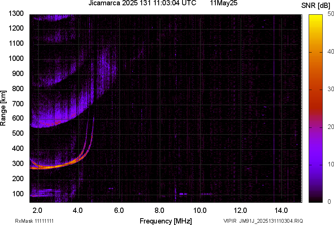334x225 pixels.
Task: Click the range tick label '1300'
Action: click(16, 14)
